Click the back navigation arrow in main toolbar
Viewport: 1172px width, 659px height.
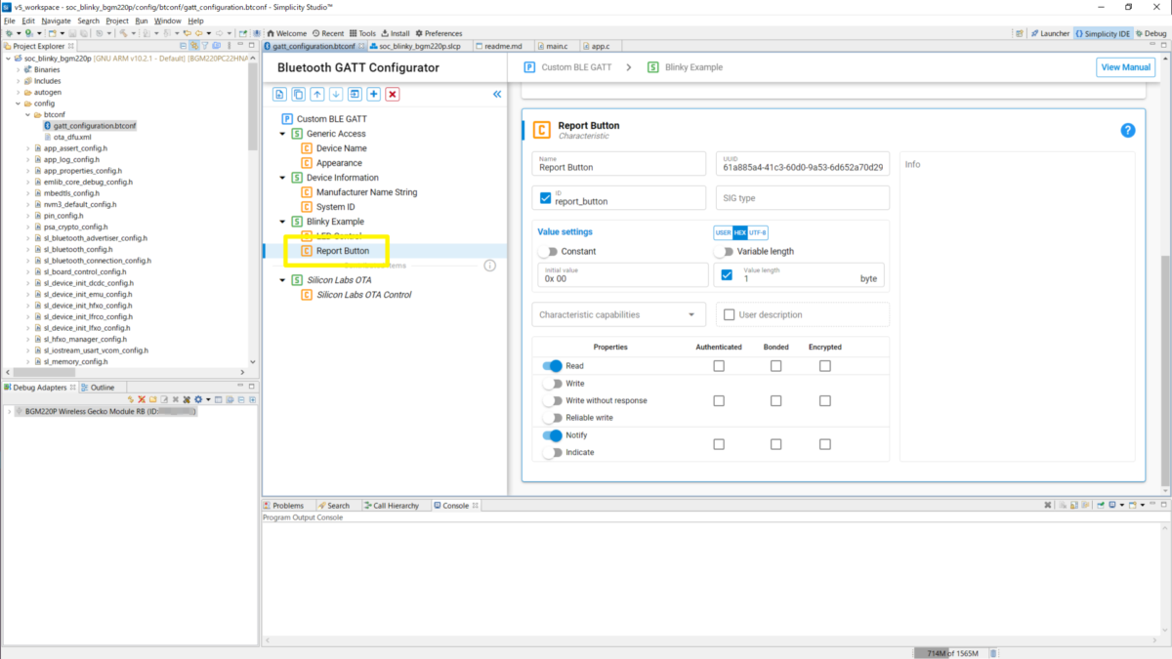click(x=198, y=33)
